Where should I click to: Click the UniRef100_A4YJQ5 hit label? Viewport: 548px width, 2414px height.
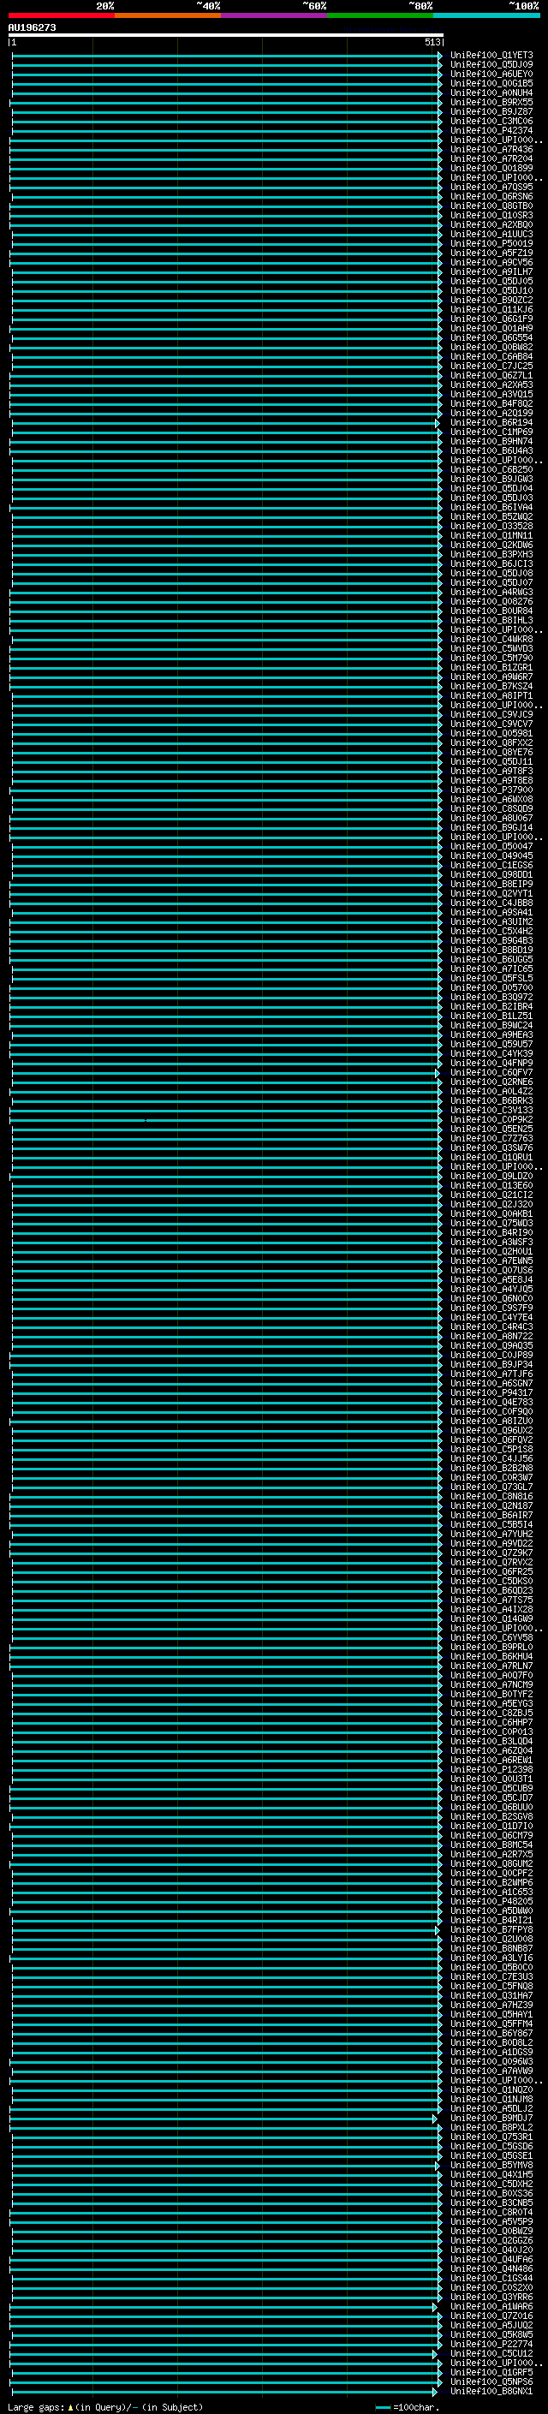pos(491,1290)
